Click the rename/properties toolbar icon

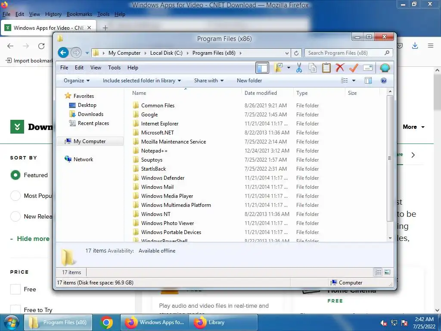(x=368, y=68)
